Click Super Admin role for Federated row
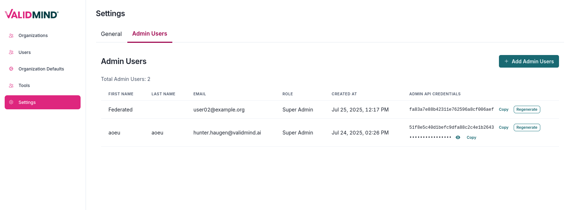This screenshot has width=568, height=210. pos(297,110)
